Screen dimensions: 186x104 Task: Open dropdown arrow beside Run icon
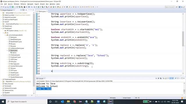[40, 7]
